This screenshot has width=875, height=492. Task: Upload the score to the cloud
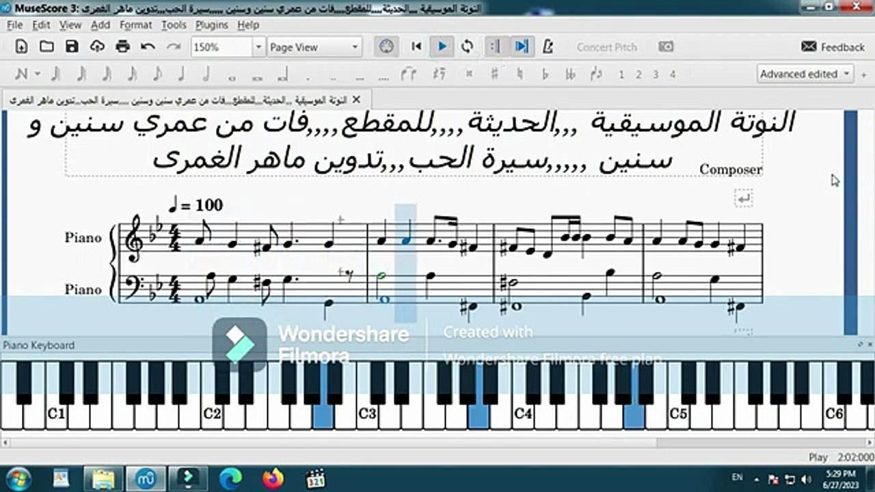point(97,46)
